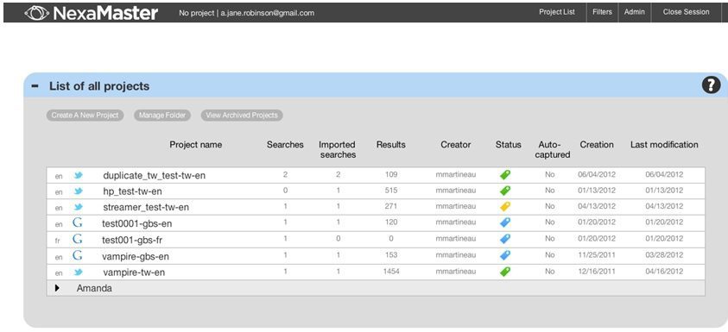728x332 pixels.
Task: Open project streamer_test-tw-en
Action: point(146,207)
